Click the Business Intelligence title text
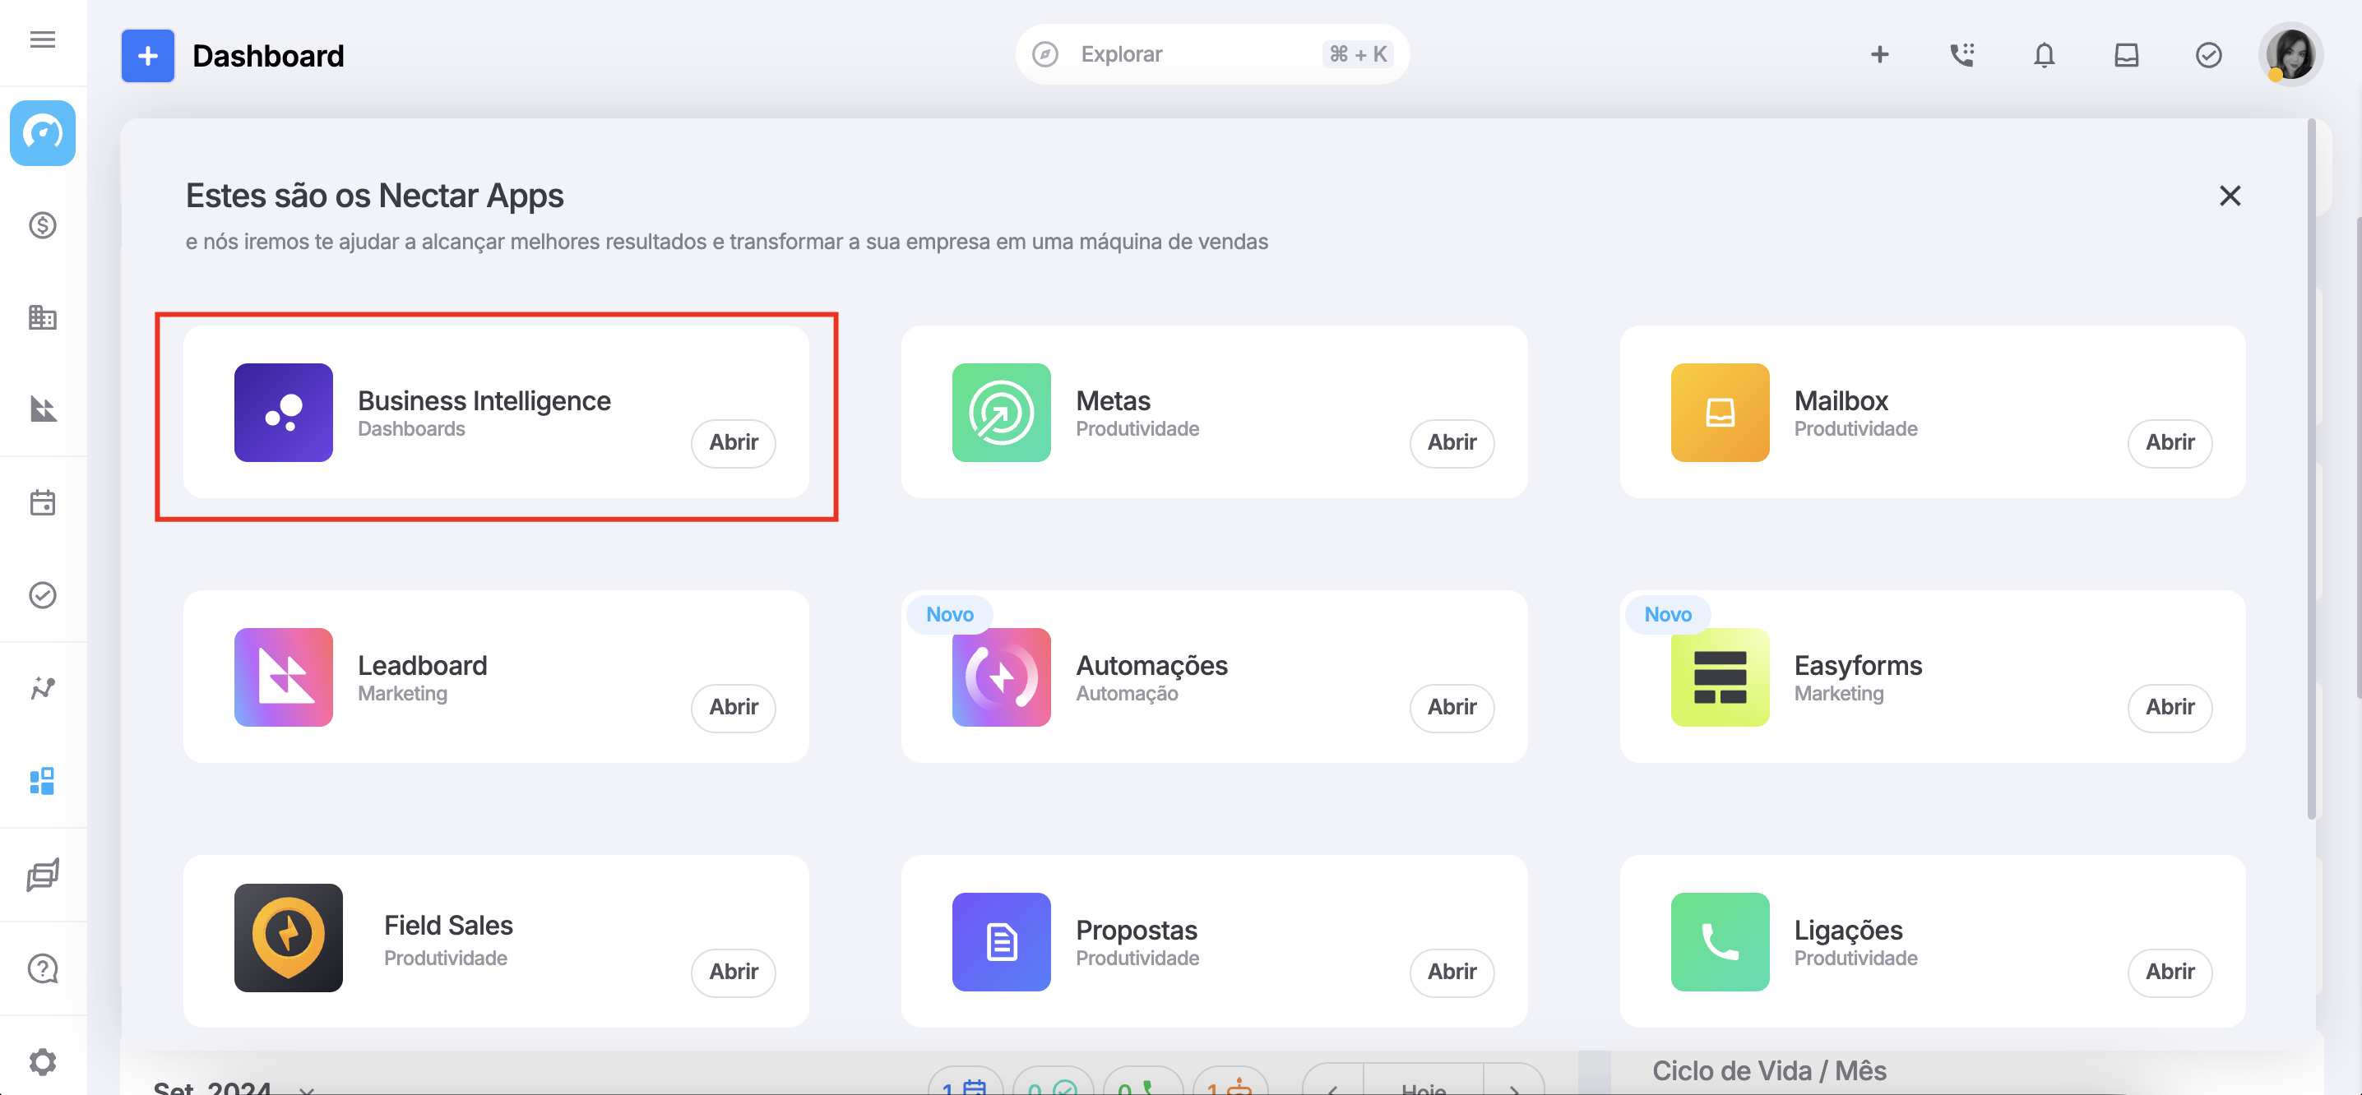This screenshot has height=1095, width=2362. [x=484, y=401]
